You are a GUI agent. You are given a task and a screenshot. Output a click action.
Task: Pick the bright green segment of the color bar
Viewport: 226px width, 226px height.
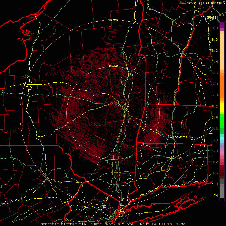(222, 121)
